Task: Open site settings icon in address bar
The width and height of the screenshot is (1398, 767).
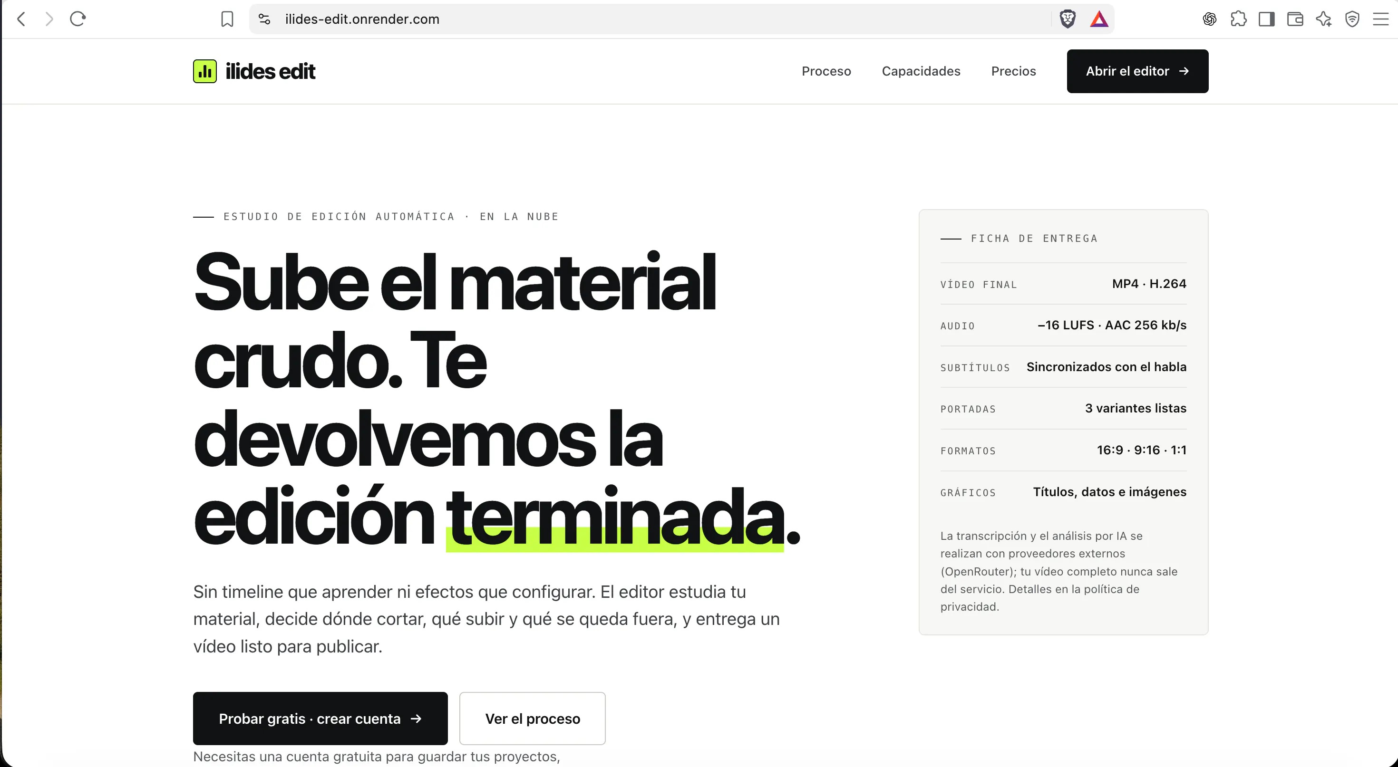Action: pyautogui.click(x=264, y=19)
